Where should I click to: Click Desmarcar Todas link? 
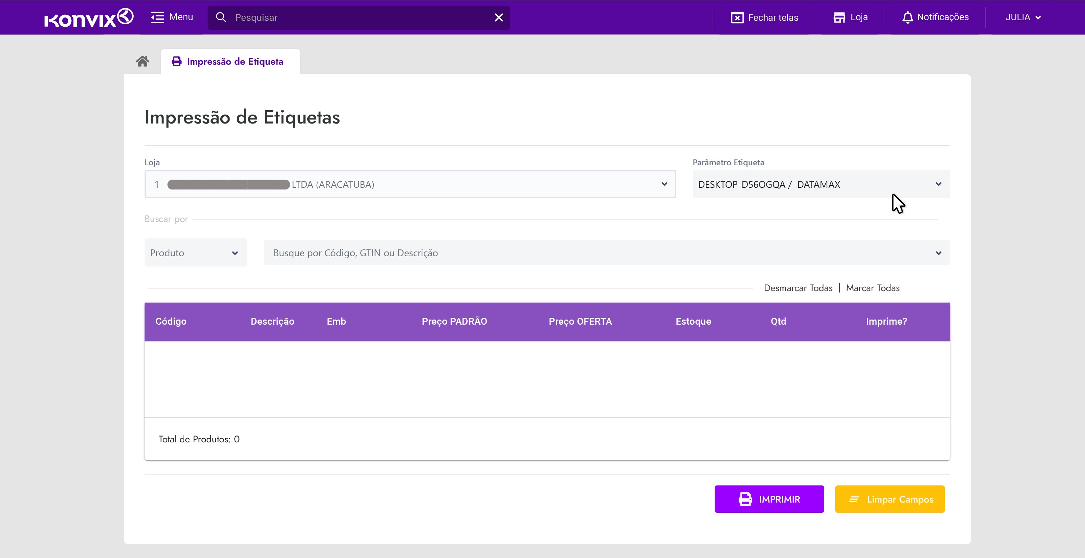click(x=798, y=288)
